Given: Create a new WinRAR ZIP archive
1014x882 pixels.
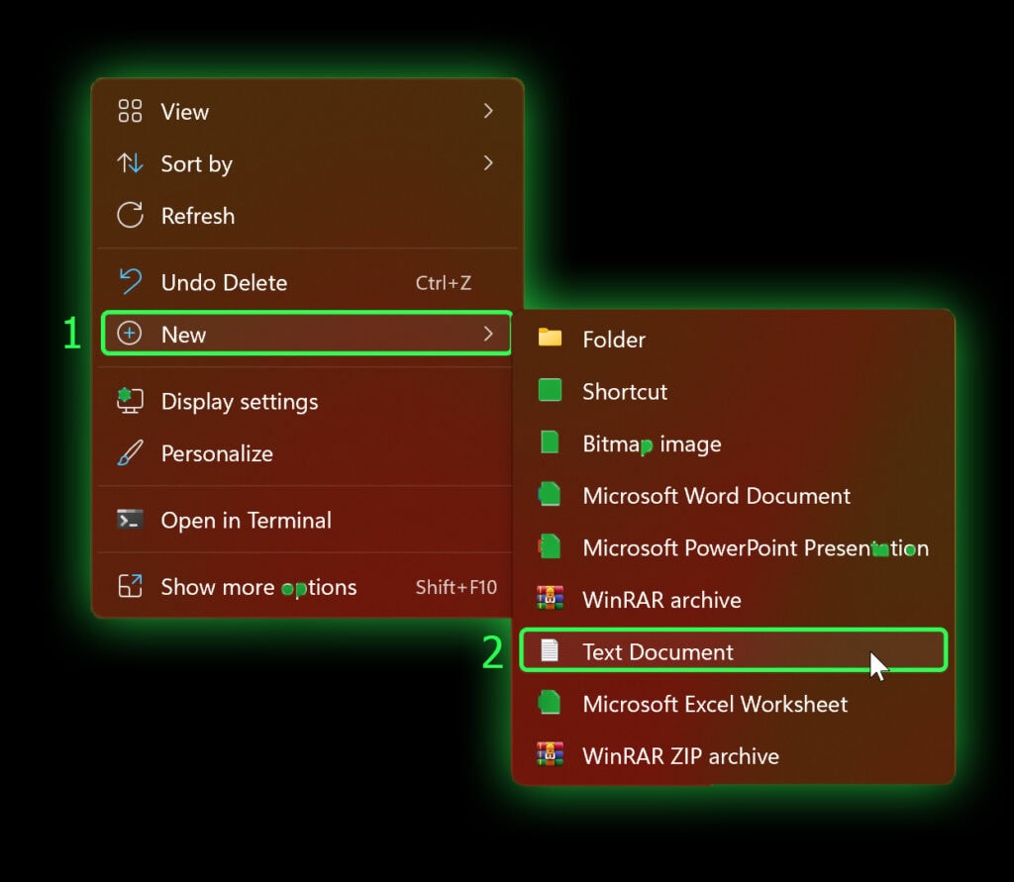Looking at the screenshot, I should click(x=734, y=755).
